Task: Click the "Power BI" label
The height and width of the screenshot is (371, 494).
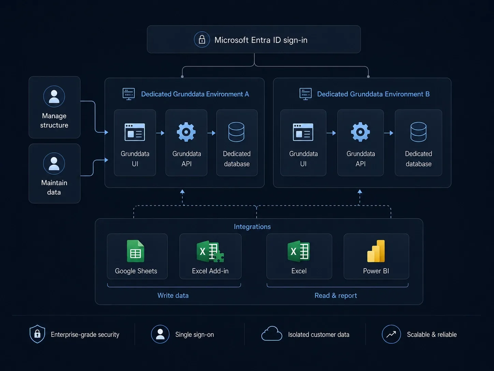Action: [376, 271]
